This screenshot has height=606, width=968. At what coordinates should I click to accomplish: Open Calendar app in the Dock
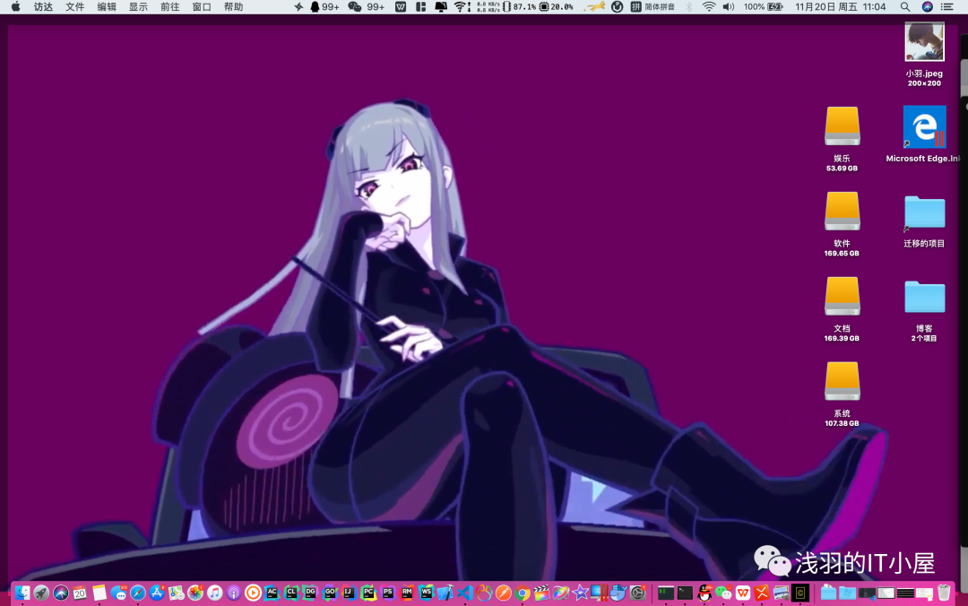[80, 593]
